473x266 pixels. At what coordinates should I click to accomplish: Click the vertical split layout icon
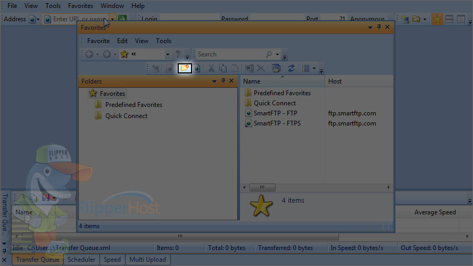(461, 19)
